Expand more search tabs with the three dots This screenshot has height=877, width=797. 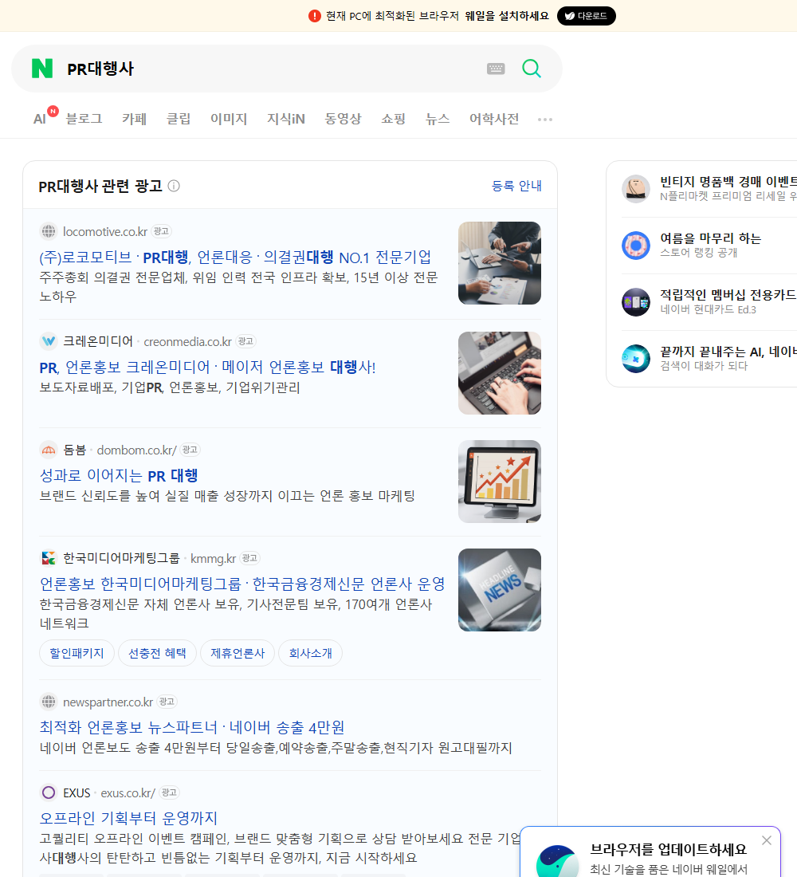pos(545,119)
